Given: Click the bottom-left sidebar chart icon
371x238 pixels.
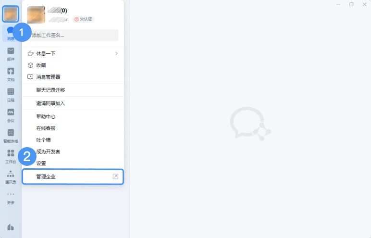Looking at the screenshot, I should pos(11,227).
